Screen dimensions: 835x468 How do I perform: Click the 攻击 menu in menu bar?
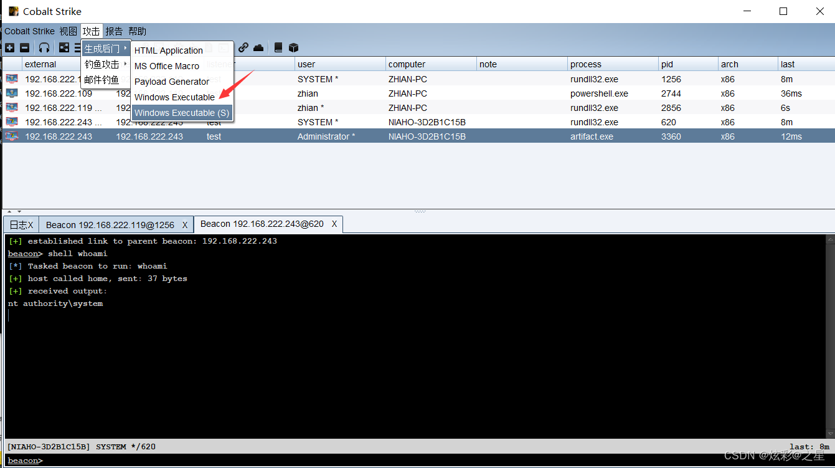click(92, 31)
